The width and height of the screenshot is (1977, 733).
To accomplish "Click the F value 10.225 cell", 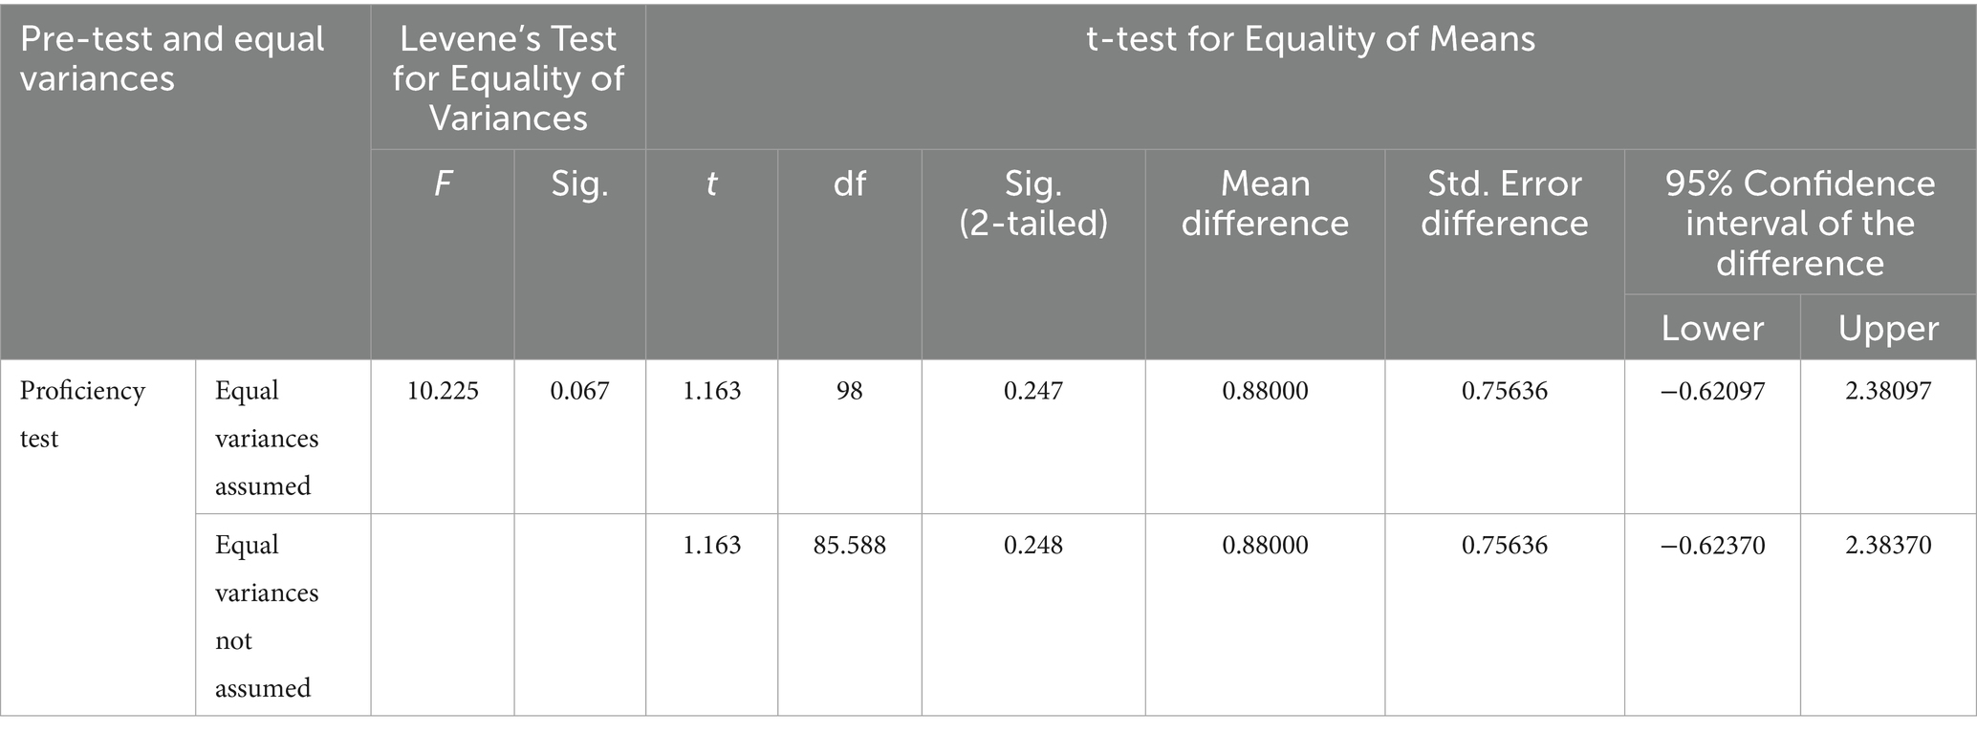I will tap(443, 391).
